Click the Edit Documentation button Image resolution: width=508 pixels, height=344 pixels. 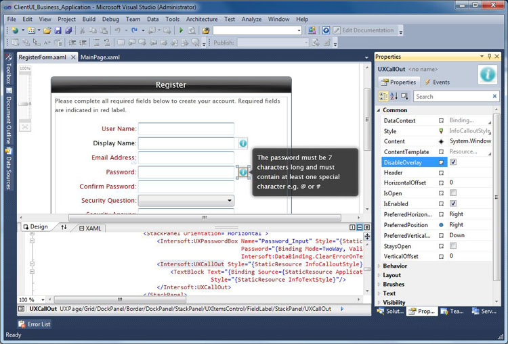364,30
